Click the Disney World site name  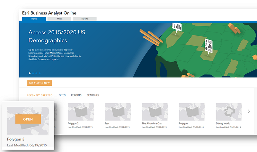pos(223,123)
